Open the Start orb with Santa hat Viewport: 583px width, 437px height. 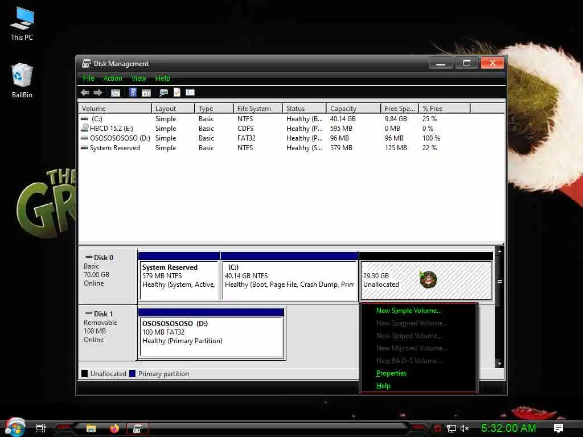tap(15, 427)
